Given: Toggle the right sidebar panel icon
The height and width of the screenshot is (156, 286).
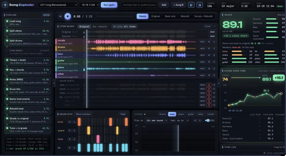Looking at the screenshot, I should click(200, 5).
